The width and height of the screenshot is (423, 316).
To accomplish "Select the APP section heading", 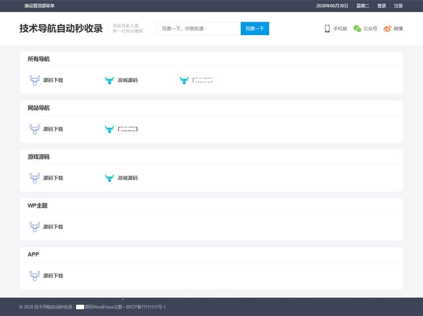I will click(x=33, y=254).
